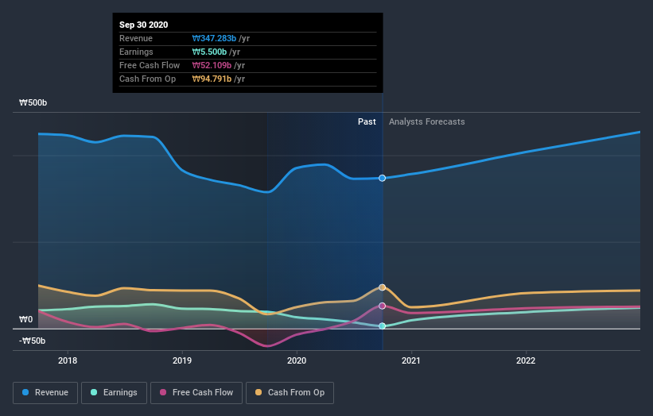Click the ₩347.283b revenue value in tooltip
Screen dimensions: 653x416
point(214,38)
